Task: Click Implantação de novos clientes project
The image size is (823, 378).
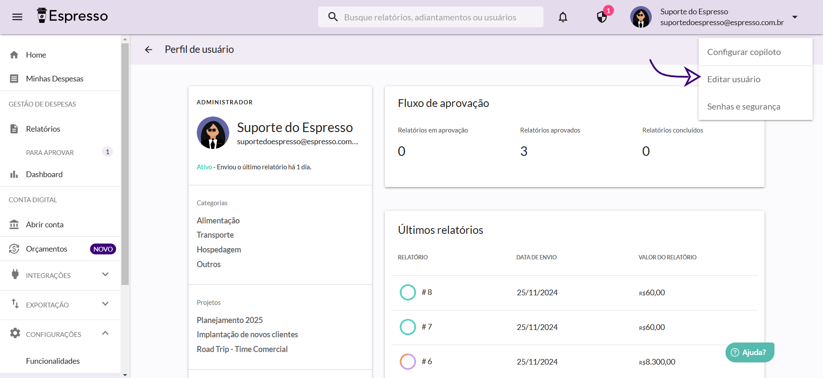Action: [x=247, y=335]
